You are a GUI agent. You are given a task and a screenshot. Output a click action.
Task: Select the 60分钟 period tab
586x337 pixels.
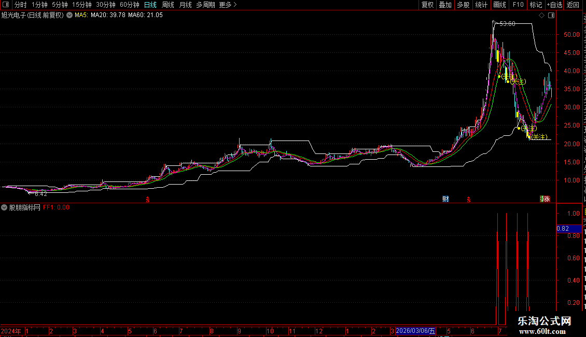(129, 5)
